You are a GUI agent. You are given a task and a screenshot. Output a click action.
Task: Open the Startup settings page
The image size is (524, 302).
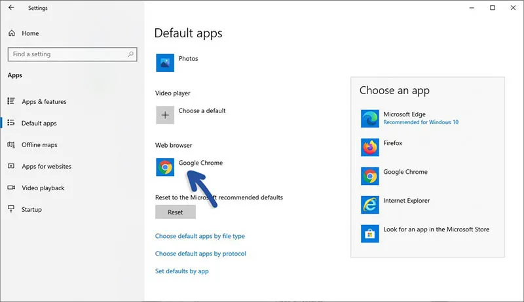(x=31, y=210)
